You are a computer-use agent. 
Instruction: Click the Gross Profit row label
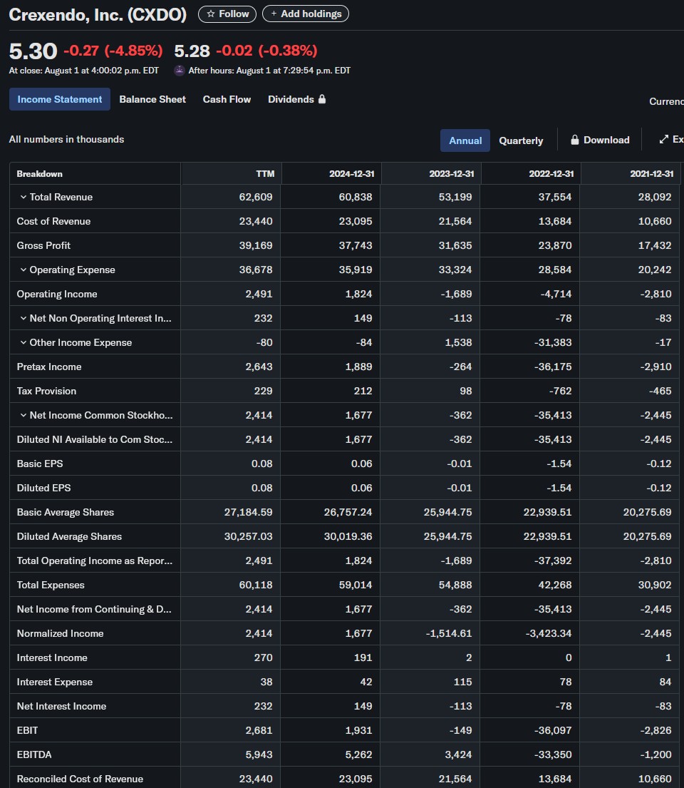tap(43, 245)
